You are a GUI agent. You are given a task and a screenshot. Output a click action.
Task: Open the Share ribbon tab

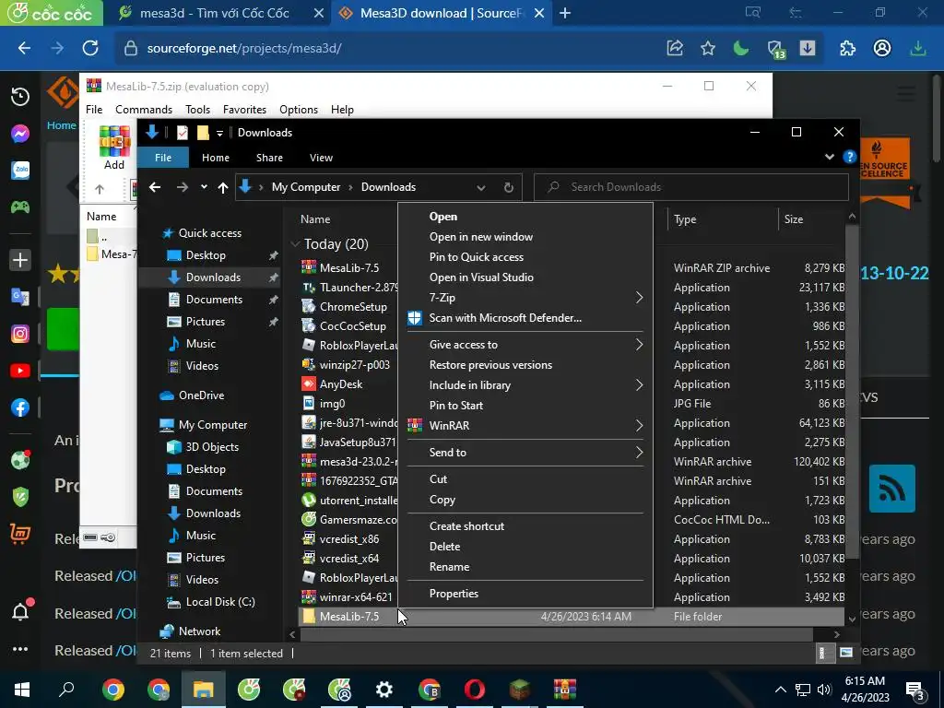point(269,158)
